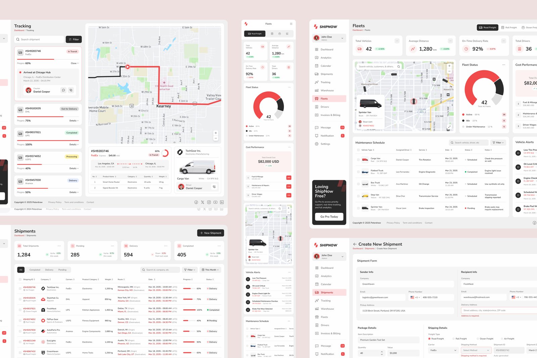The image size is (537, 358).
Task: Click the three-dot menu on Fleet Status card
Action: pos(503,65)
